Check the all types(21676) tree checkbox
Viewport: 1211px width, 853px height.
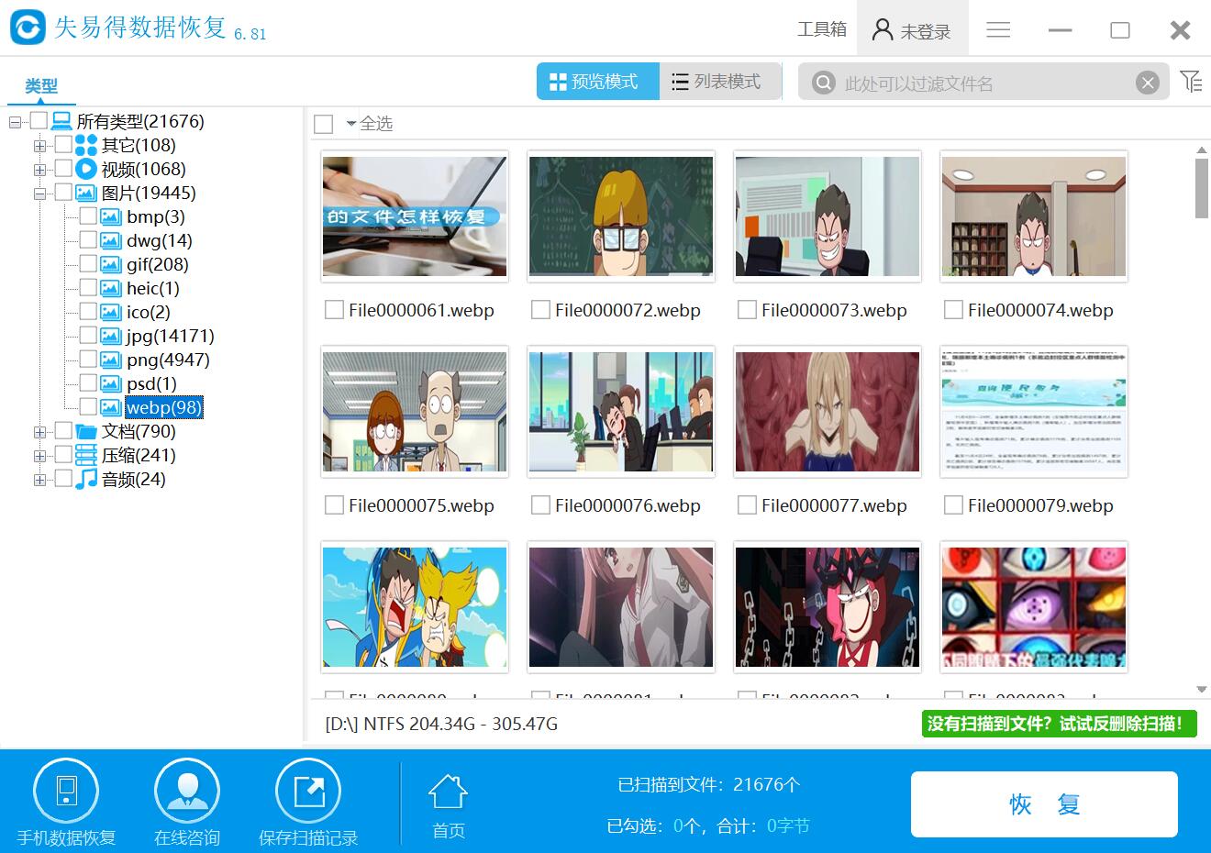tap(39, 120)
